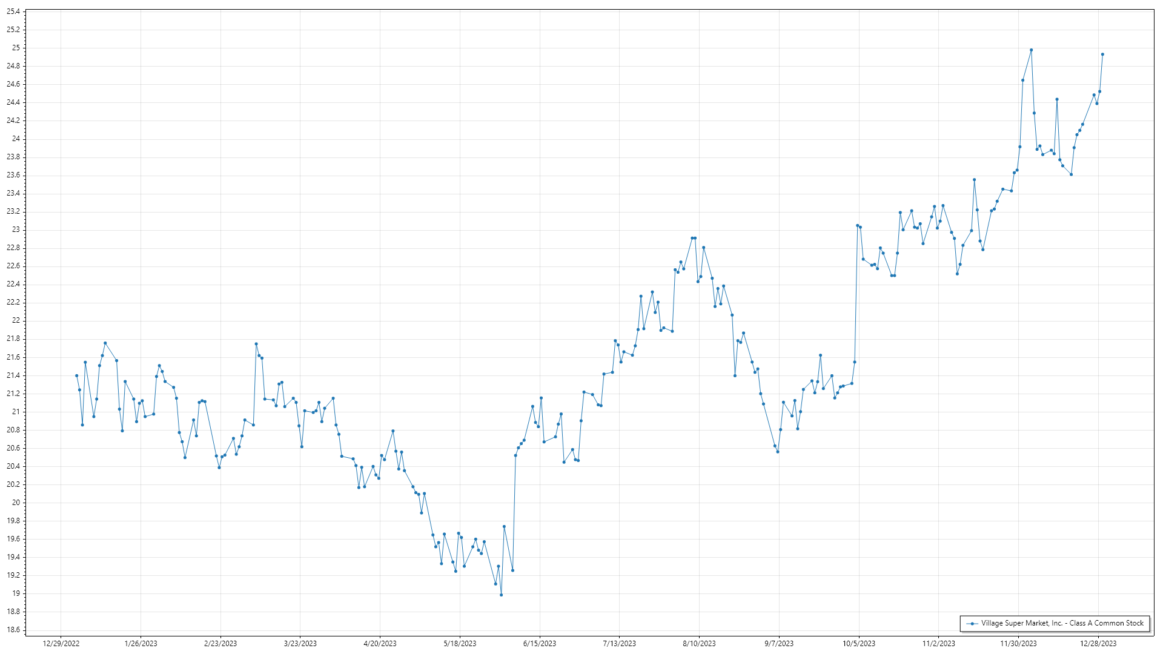Click the 24 y-axis value label

tap(16, 139)
